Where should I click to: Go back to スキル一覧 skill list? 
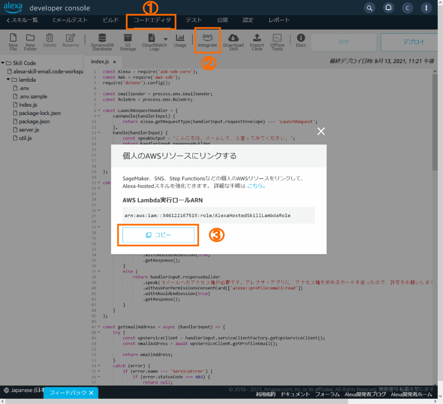click(22, 20)
